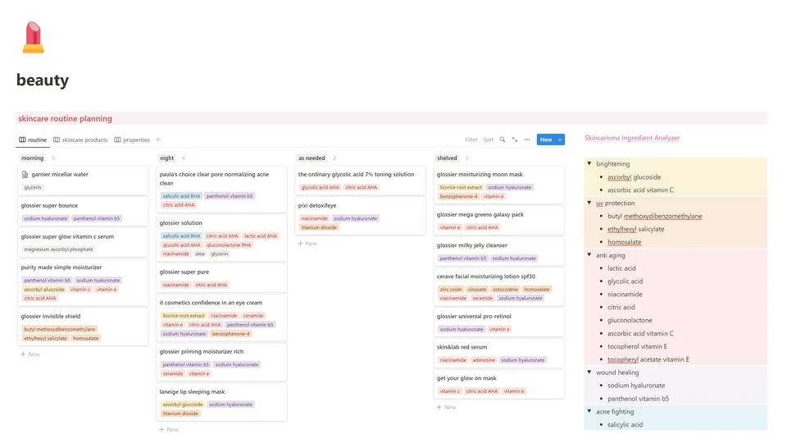Switch to the routine tab
This screenshot has height=439, width=787.
tap(33, 139)
